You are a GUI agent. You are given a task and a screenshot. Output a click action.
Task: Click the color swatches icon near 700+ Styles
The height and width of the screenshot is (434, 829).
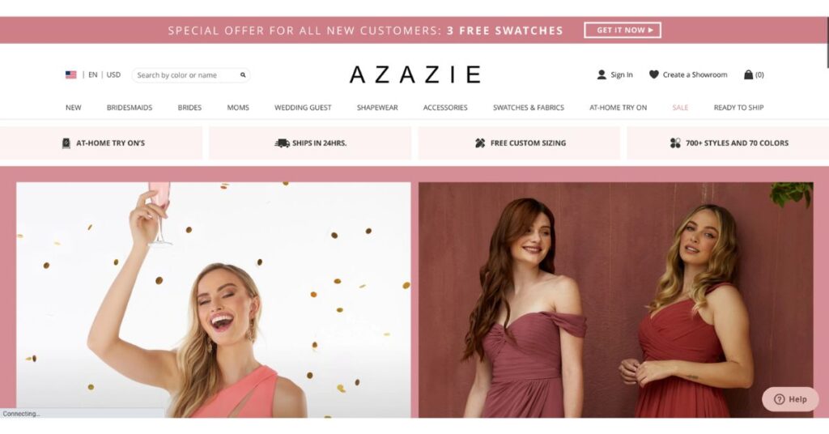675,143
